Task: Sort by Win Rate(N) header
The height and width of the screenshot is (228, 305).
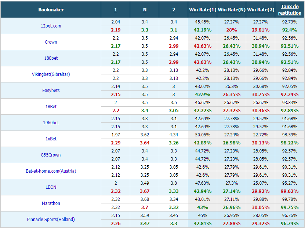Action: pos(232,10)
